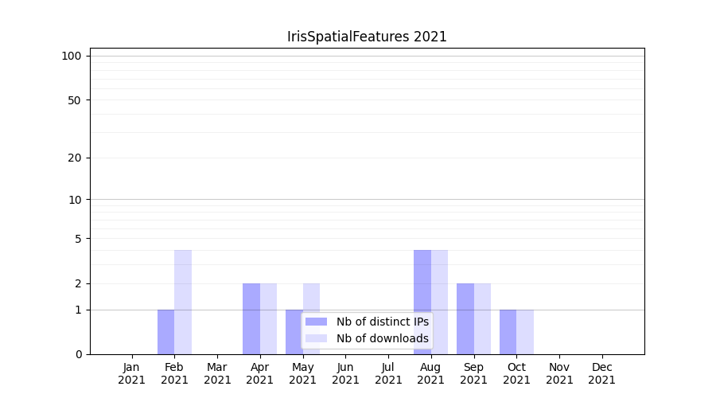This screenshot has height=398, width=716.
Task: Click the Feb 2021 distinct IPs bar
Action: click(165, 332)
